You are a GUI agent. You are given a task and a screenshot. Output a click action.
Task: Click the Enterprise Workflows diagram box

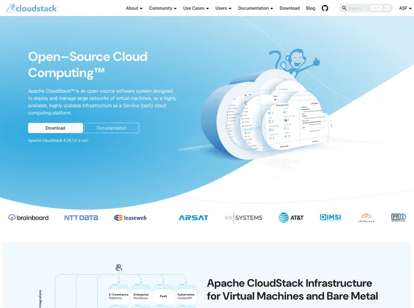pos(141,296)
